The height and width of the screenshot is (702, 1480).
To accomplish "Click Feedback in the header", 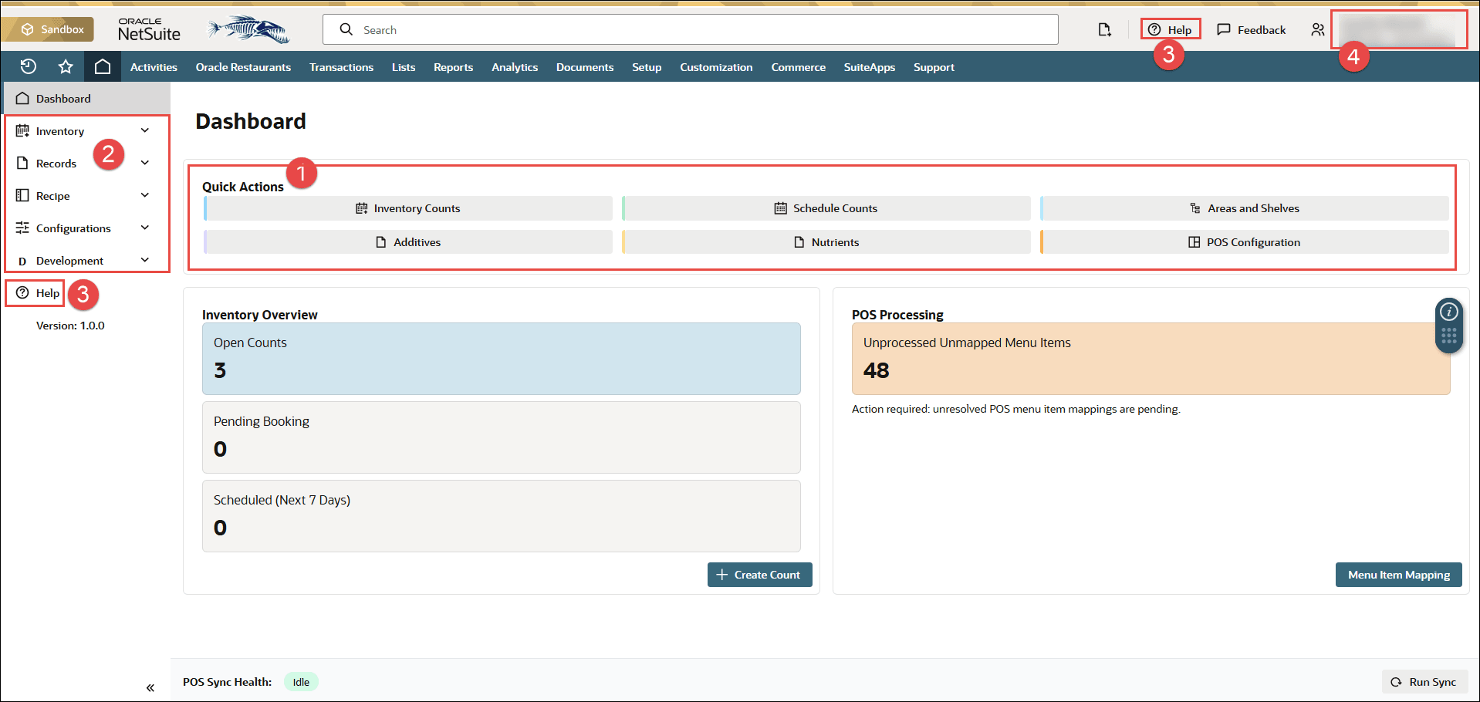I will click(1252, 30).
